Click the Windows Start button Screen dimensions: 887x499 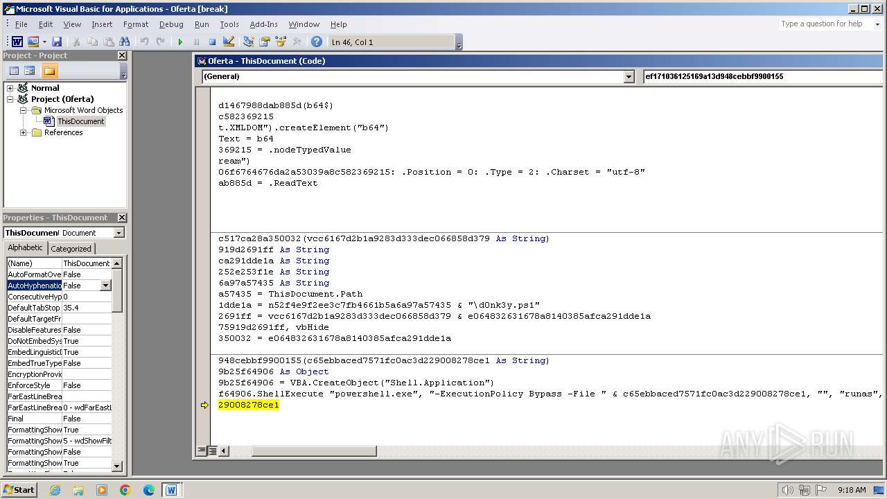pos(19,489)
